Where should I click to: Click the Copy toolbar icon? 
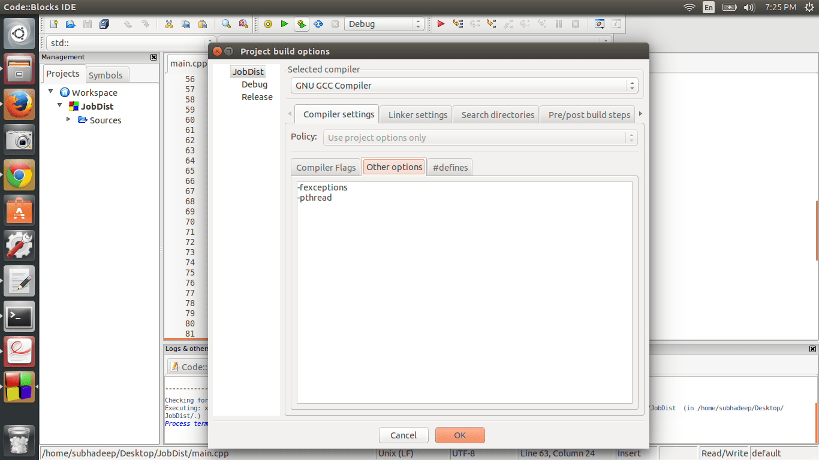tap(186, 24)
